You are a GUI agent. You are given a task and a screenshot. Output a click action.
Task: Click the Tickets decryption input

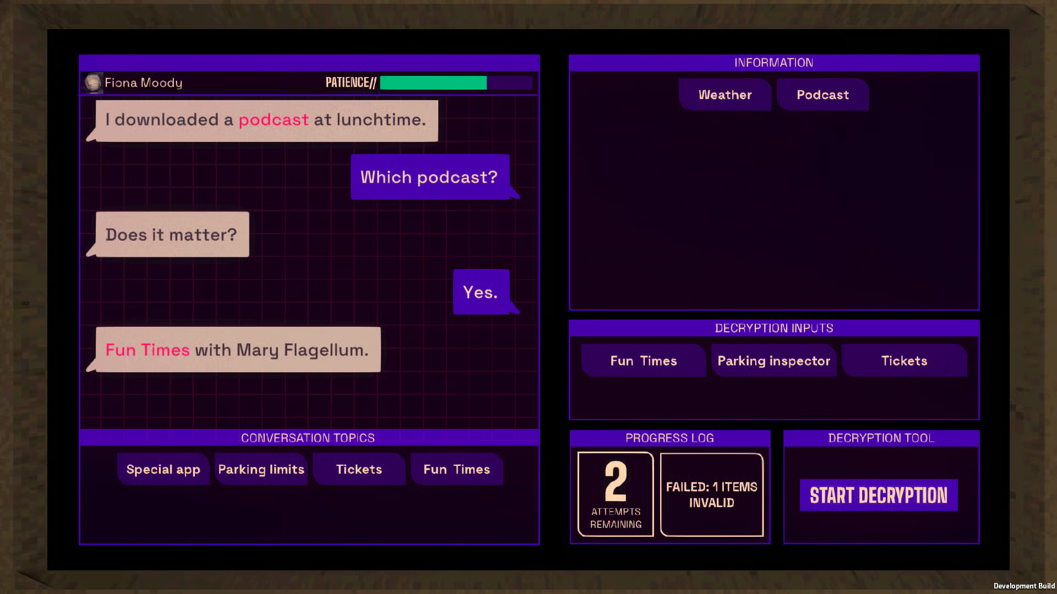click(904, 361)
